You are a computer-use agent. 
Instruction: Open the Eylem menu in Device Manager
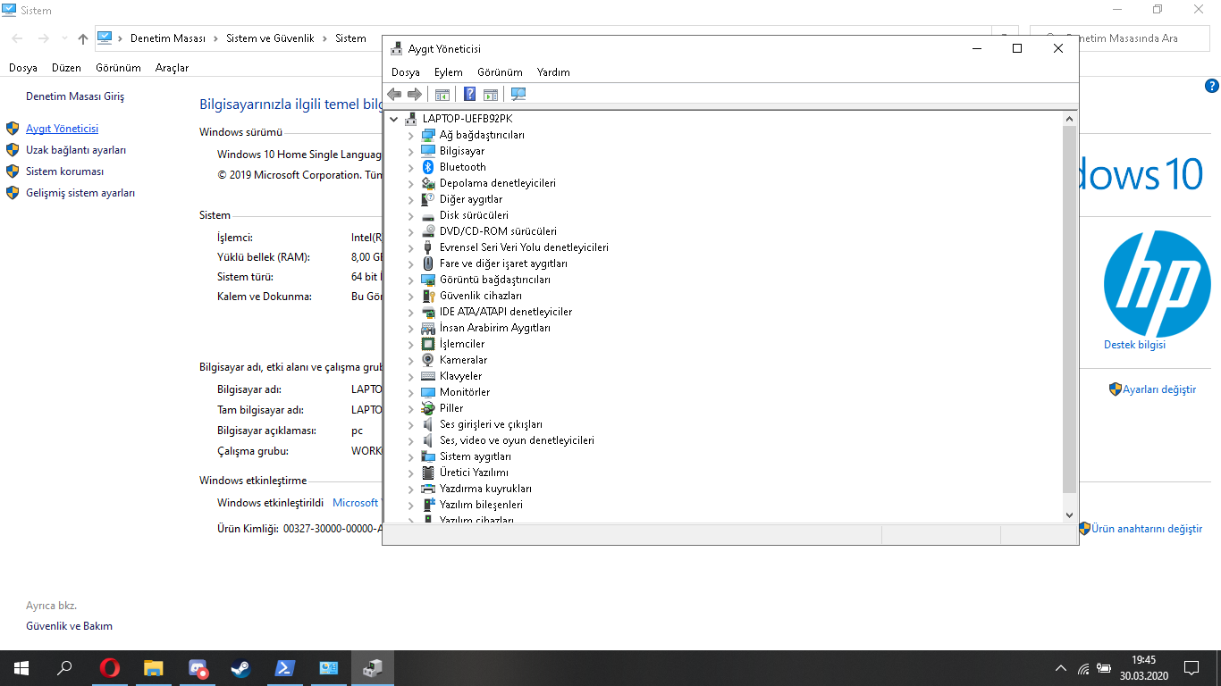[449, 72]
